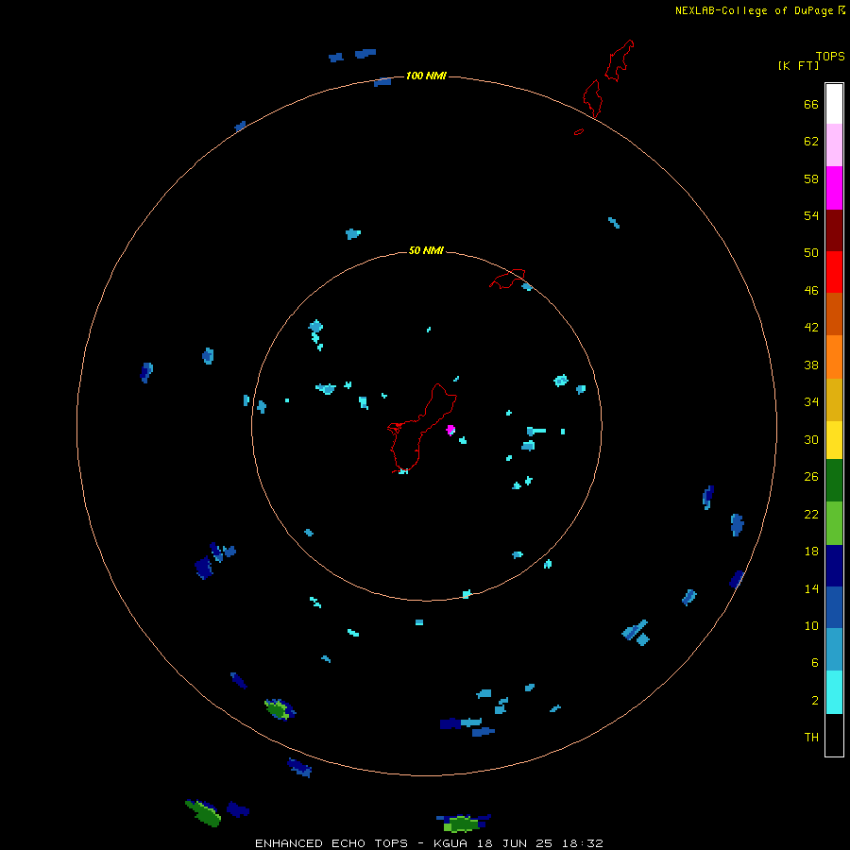
Task: Click the black TH threshold swatch
Action: tap(834, 735)
